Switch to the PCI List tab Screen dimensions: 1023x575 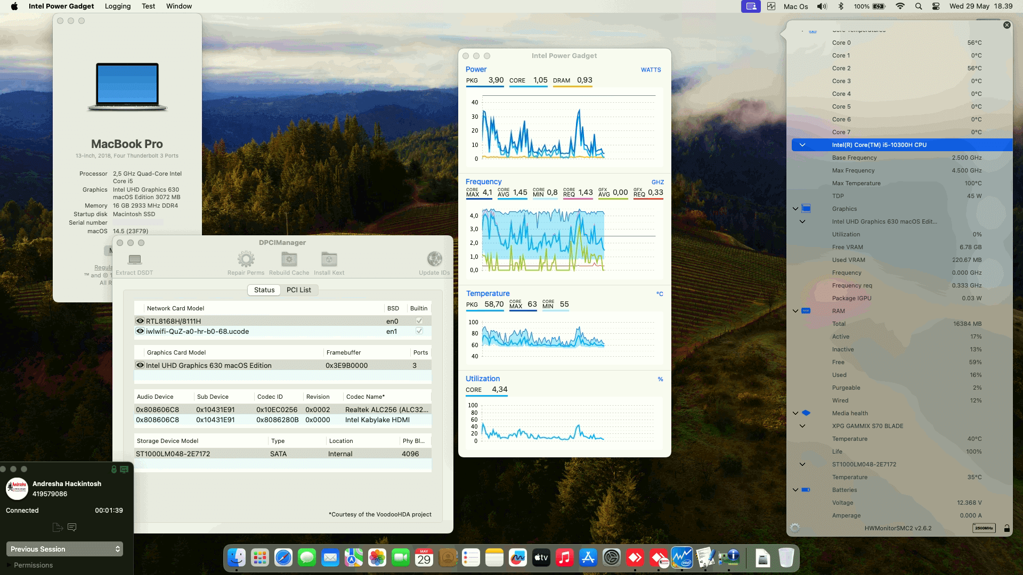(x=299, y=290)
